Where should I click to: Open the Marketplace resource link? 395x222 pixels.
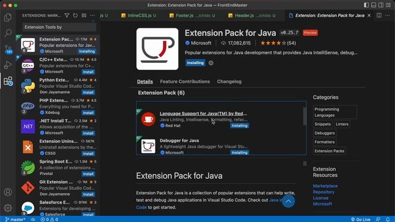click(x=325, y=186)
